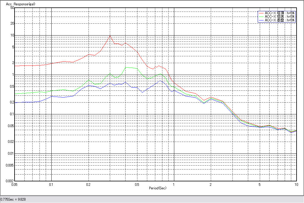Click the 1 tick label on the x-axis
Viewport: 304px width, 203px height.
[174, 184]
